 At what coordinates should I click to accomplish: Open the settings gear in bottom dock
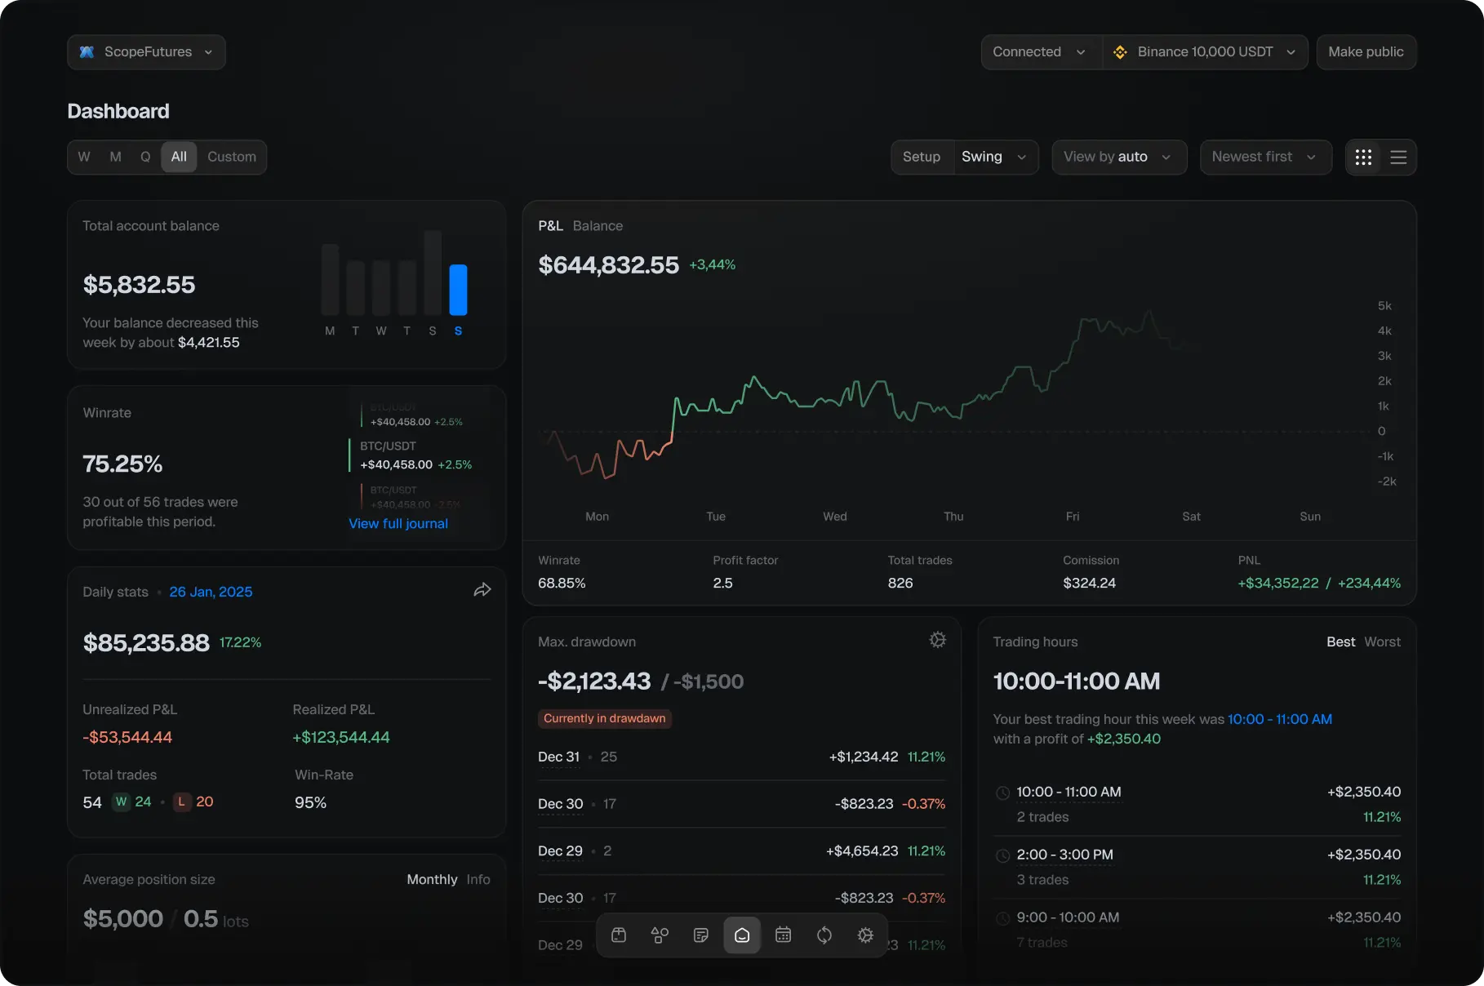click(x=865, y=935)
